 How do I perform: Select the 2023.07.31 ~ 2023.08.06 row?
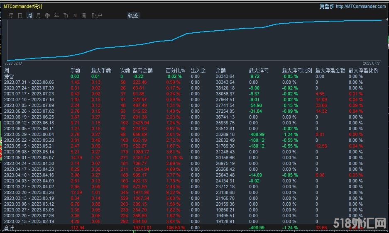click(29, 83)
